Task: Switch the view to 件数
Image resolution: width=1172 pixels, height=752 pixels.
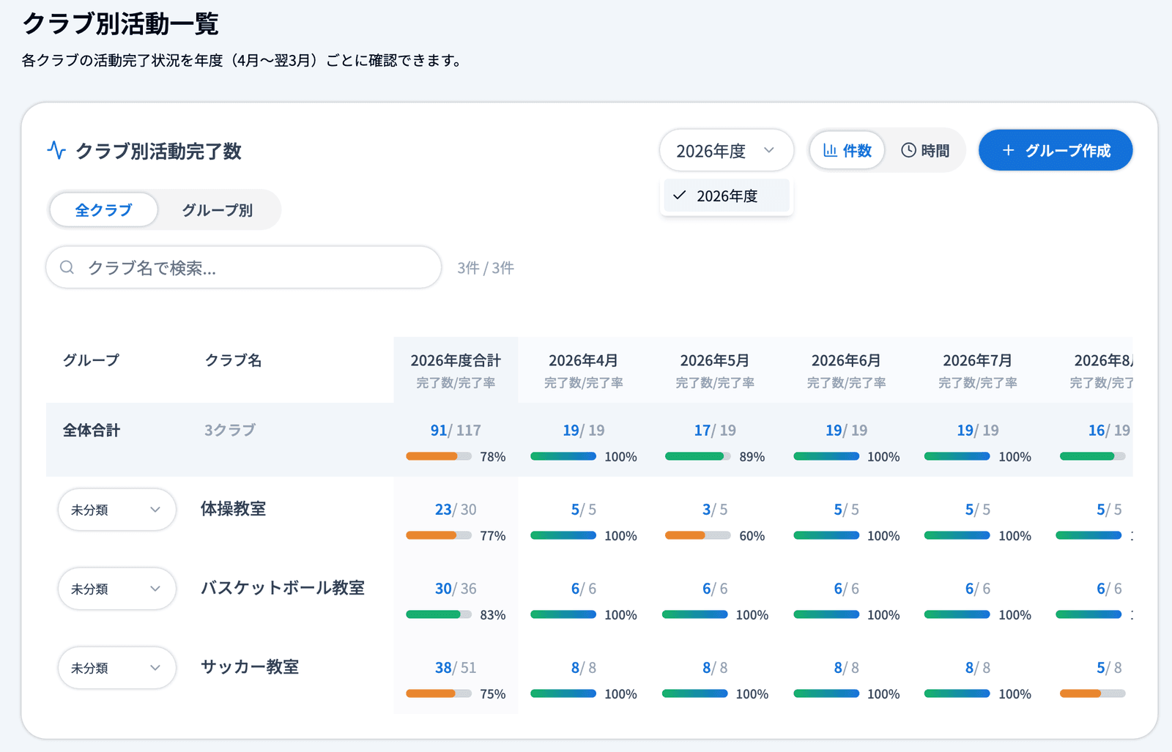Action: point(847,150)
